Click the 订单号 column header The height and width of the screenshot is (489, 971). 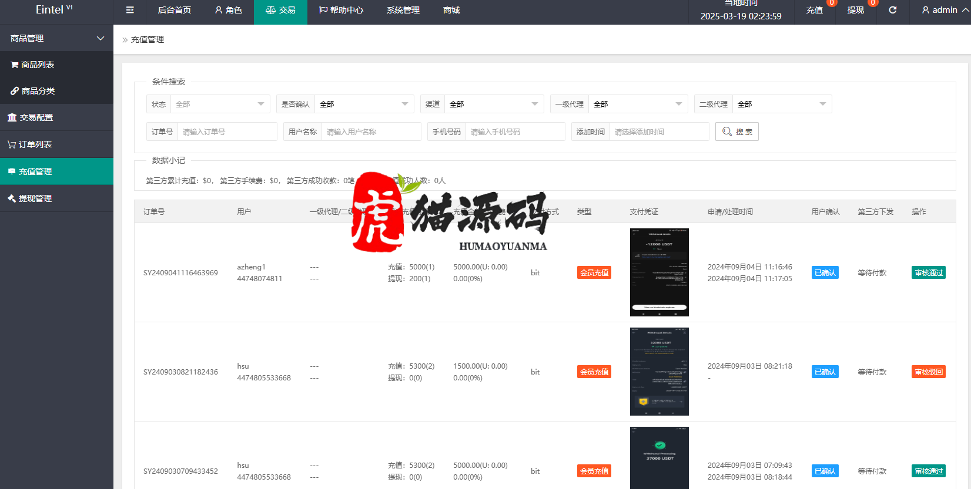(154, 212)
